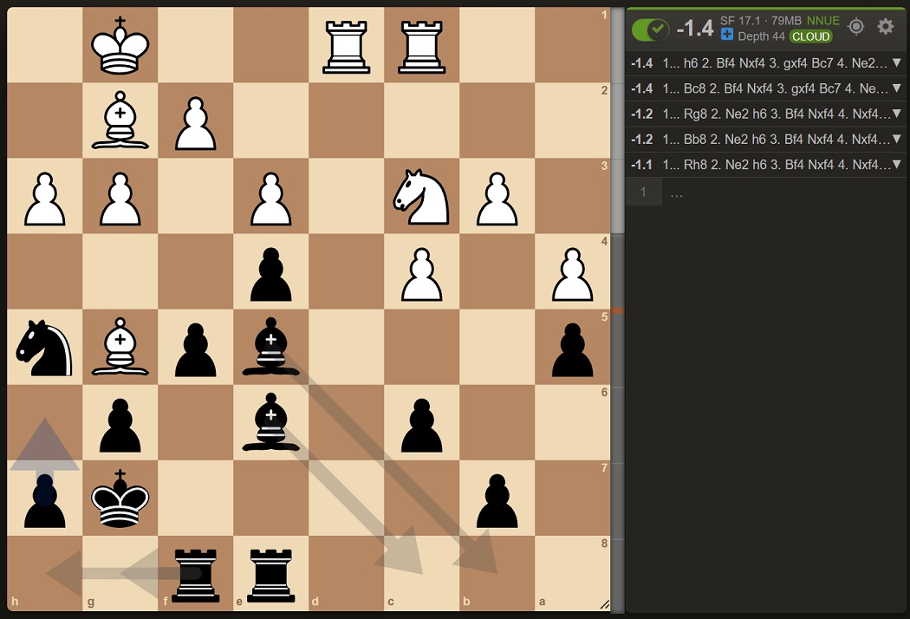Image resolution: width=910 pixels, height=619 pixels.
Task: Select the black pawn on b7
Action: point(497,501)
